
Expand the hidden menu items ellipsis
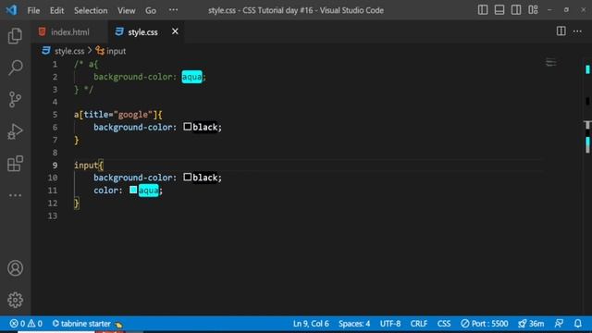(173, 10)
